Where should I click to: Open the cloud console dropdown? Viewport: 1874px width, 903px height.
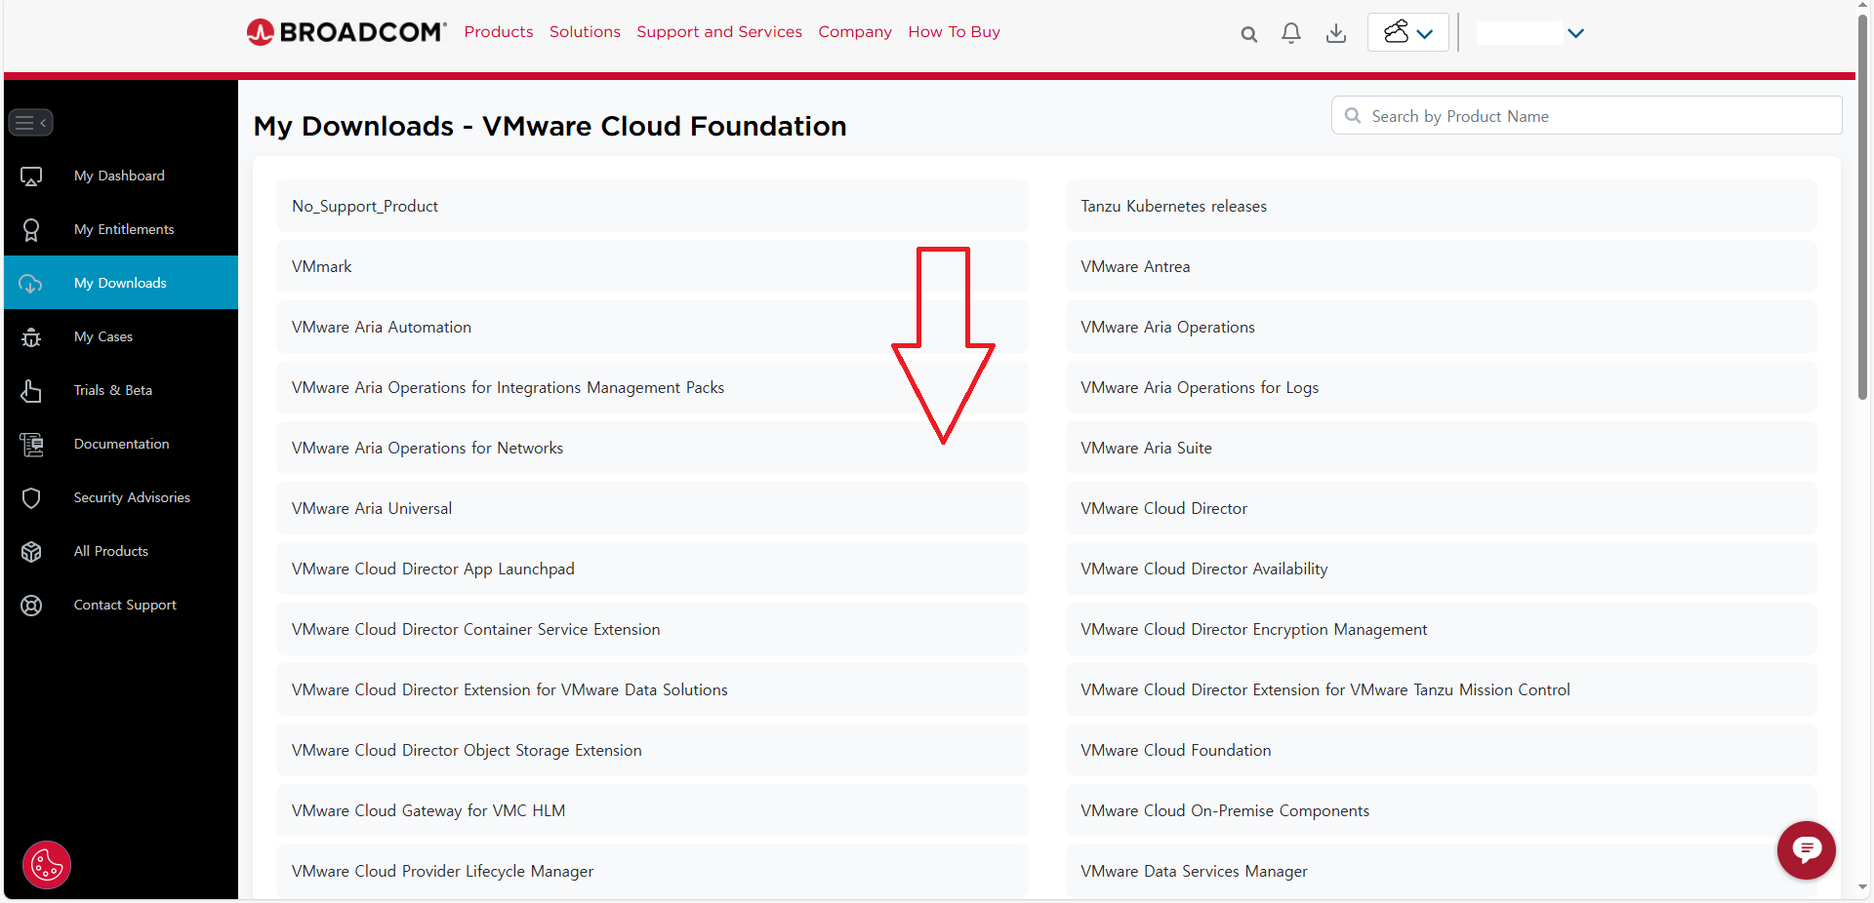tap(1408, 32)
